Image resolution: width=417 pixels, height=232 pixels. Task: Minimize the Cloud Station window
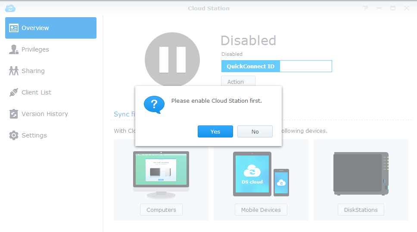[x=379, y=8]
